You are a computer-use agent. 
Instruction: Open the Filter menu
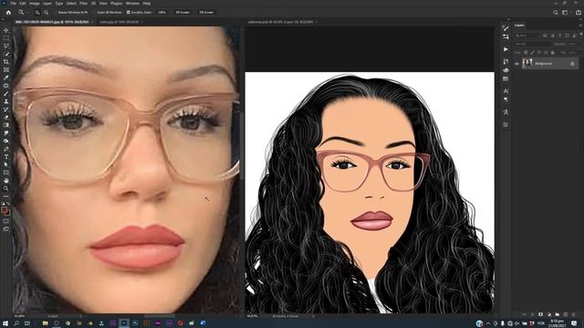[83, 4]
